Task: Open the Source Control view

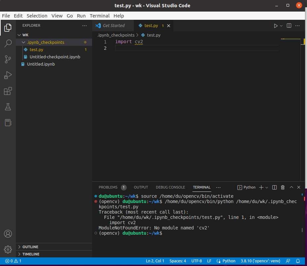Action: (x=8, y=59)
